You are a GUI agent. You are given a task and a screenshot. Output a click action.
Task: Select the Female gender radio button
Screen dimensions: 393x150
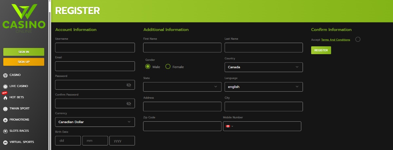pyautogui.click(x=168, y=67)
